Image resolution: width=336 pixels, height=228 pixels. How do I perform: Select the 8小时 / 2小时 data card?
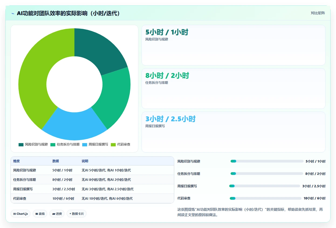click(x=234, y=88)
